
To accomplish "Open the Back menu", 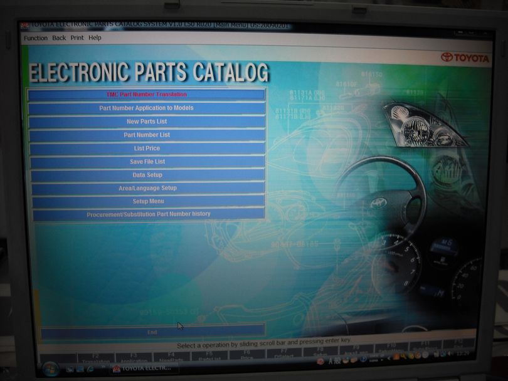I will point(59,38).
